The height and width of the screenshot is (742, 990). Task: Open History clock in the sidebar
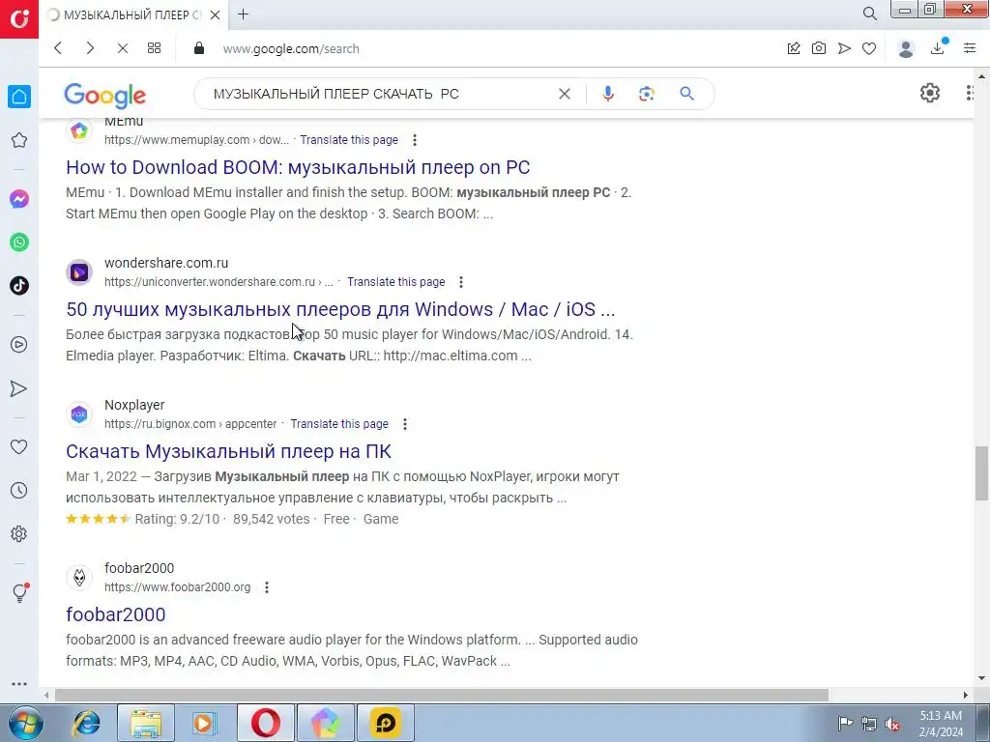[19, 490]
